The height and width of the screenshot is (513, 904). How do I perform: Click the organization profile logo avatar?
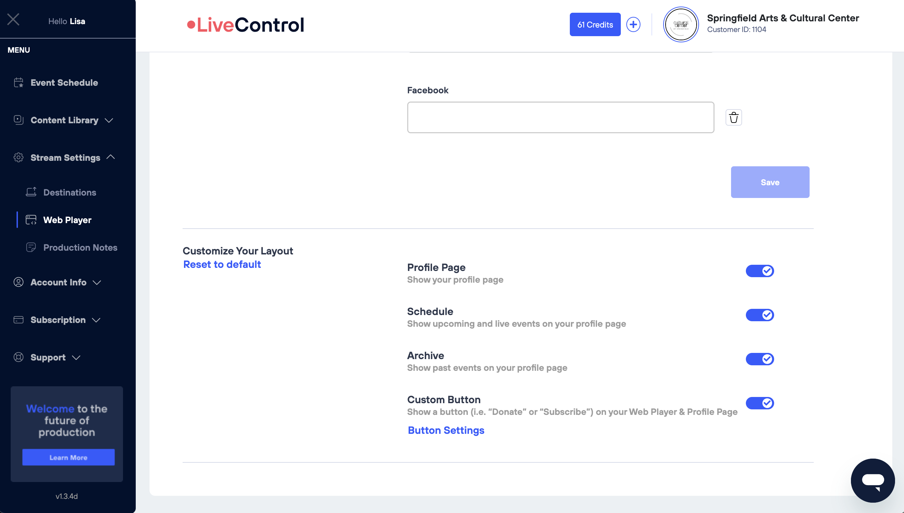tap(680, 25)
